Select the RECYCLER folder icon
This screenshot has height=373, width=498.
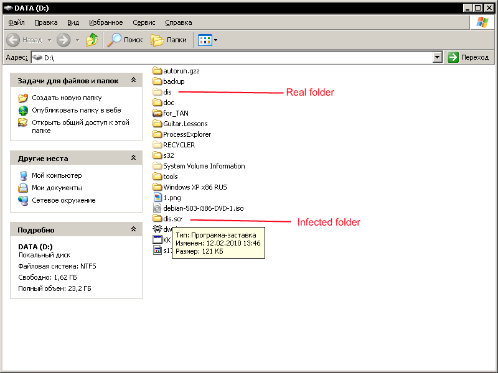point(157,145)
